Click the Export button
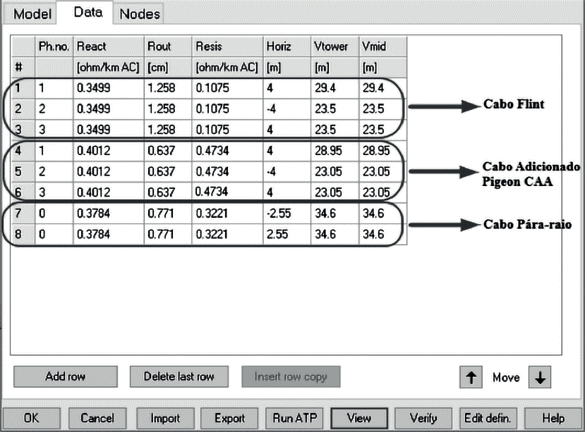The height and width of the screenshot is (432, 585). pos(229,418)
